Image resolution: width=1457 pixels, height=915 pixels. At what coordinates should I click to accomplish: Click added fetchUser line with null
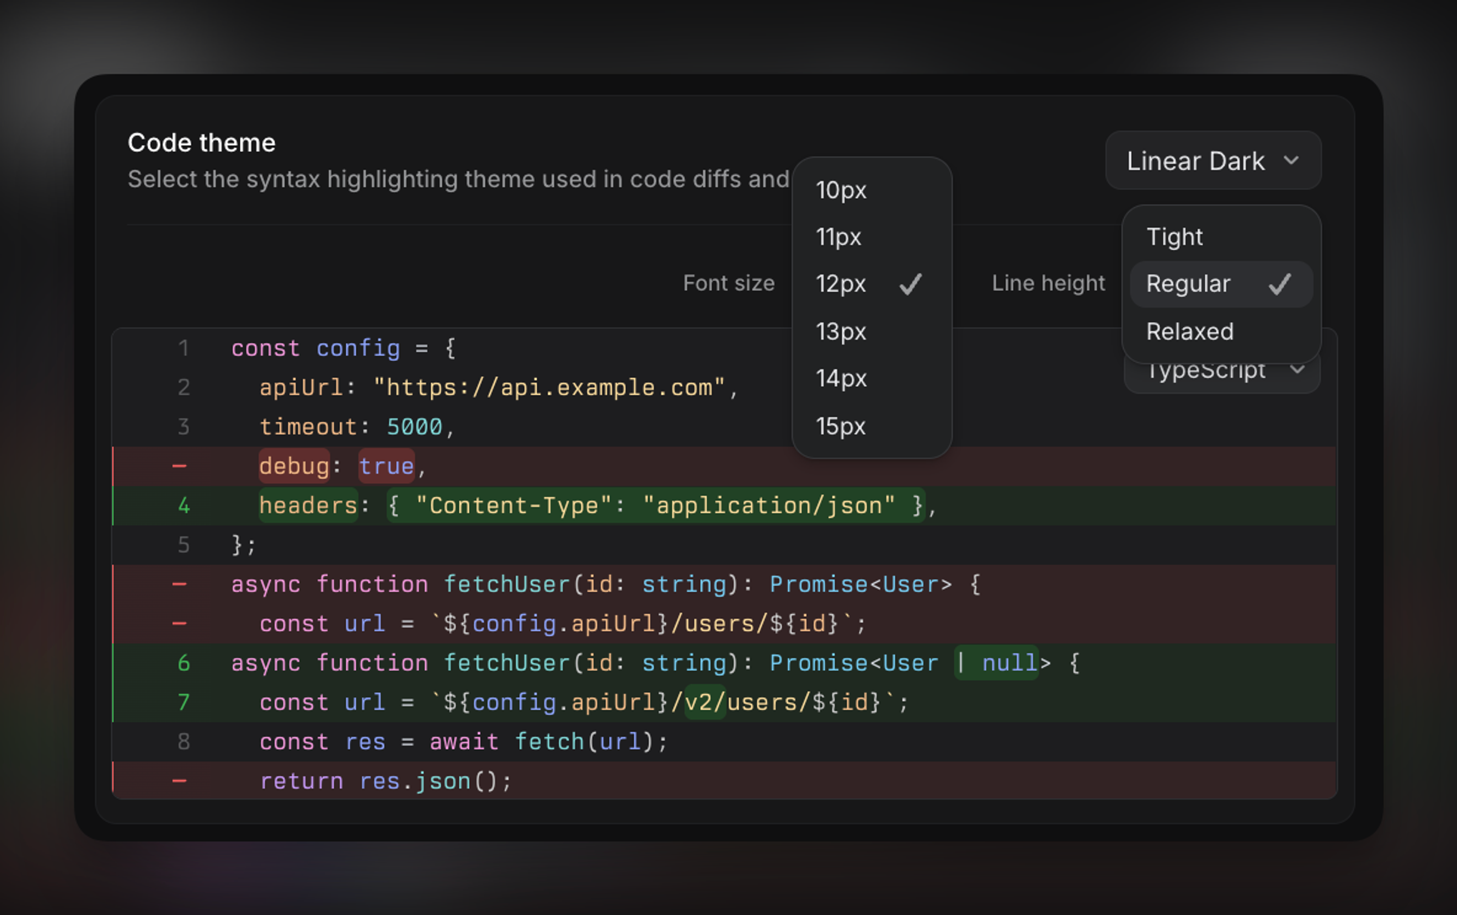point(724,663)
